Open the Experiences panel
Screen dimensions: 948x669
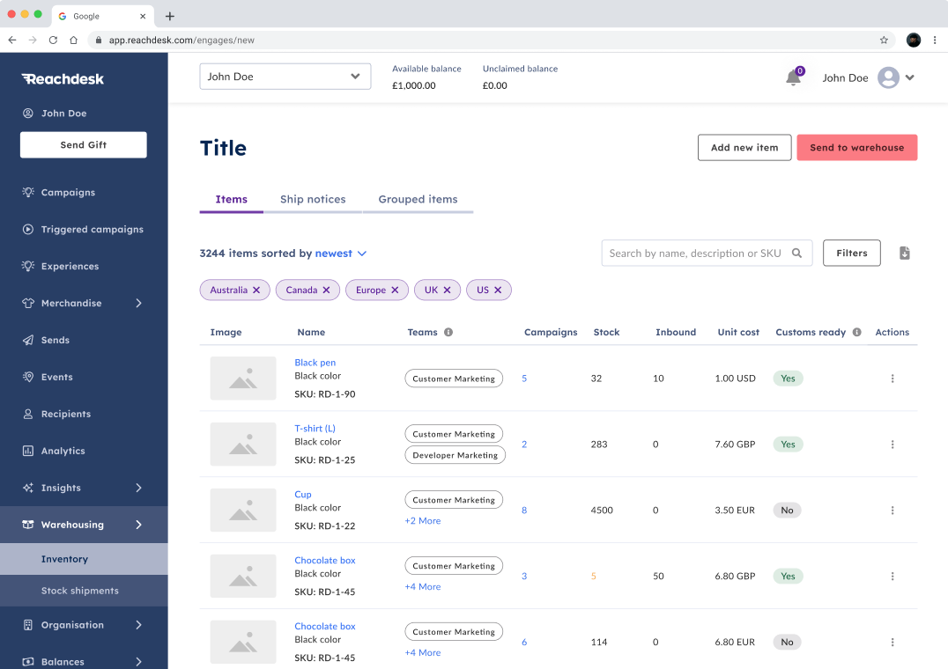tap(70, 266)
